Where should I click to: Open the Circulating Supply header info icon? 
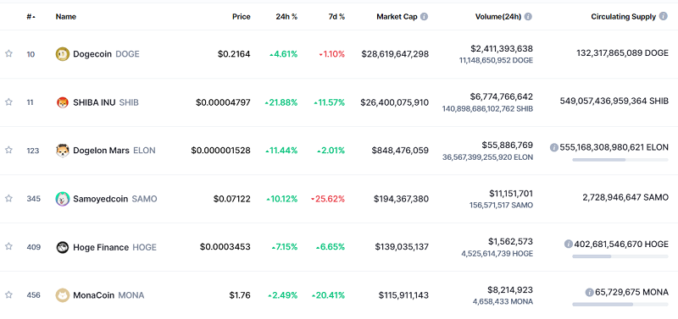tap(664, 17)
